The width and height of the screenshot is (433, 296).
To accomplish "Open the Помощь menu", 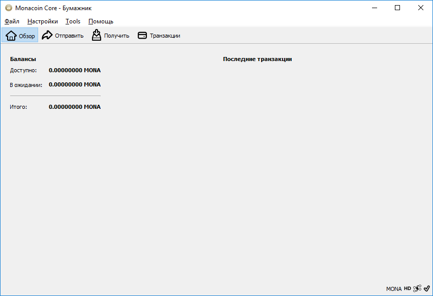I will click(101, 21).
